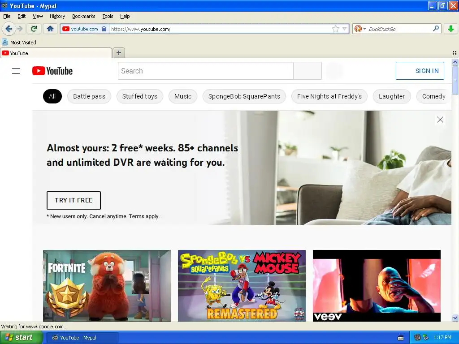Click the YouTube logo
Viewport: 459px width, 344px height.
52,71
